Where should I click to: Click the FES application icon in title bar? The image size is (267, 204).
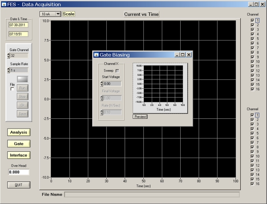[x=4, y=4]
